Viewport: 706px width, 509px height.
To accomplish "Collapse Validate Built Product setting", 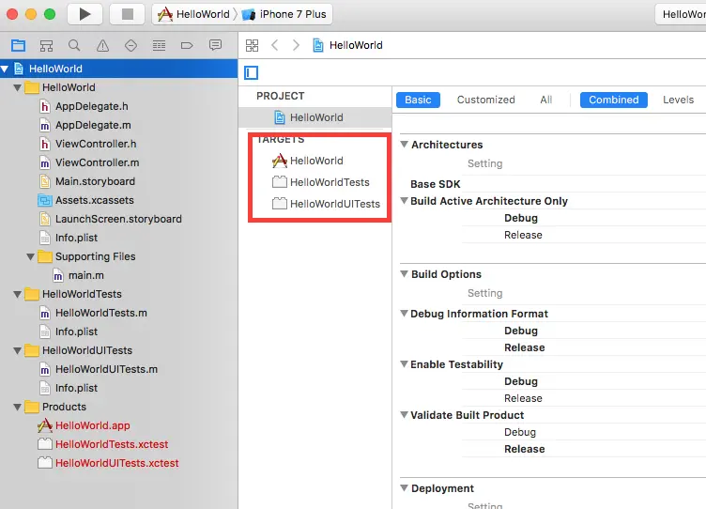I will pos(405,415).
